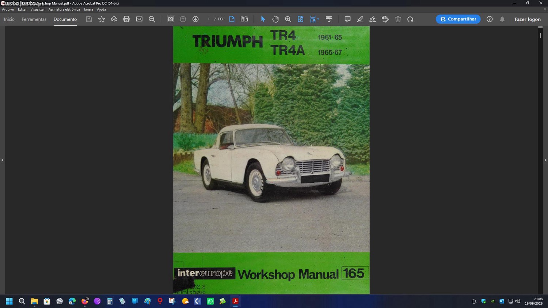Open the Windows Start menu
This screenshot has height=308, width=548.
9,301
